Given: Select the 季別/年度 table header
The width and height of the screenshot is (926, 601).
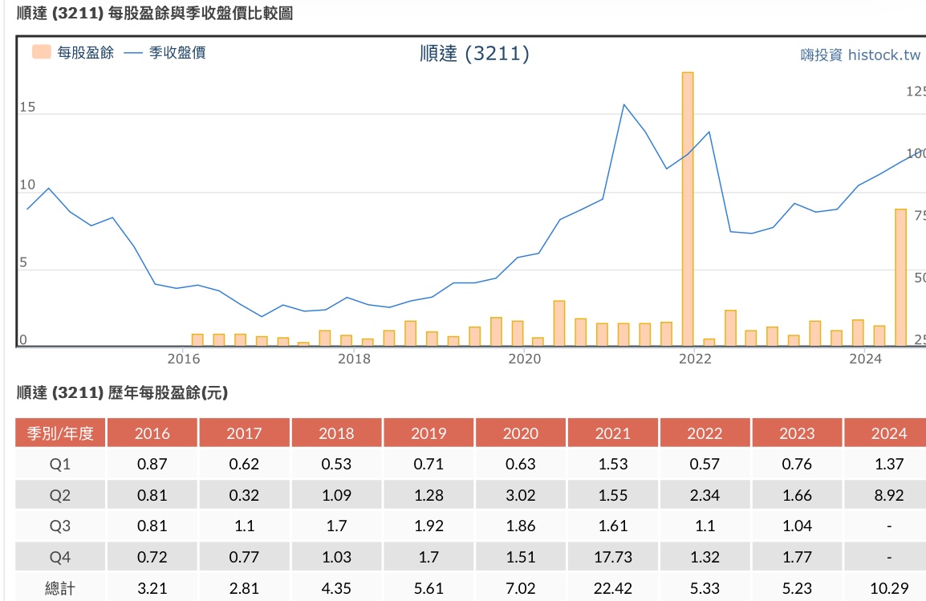Looking at the screenshot, I should pos(61,433).
